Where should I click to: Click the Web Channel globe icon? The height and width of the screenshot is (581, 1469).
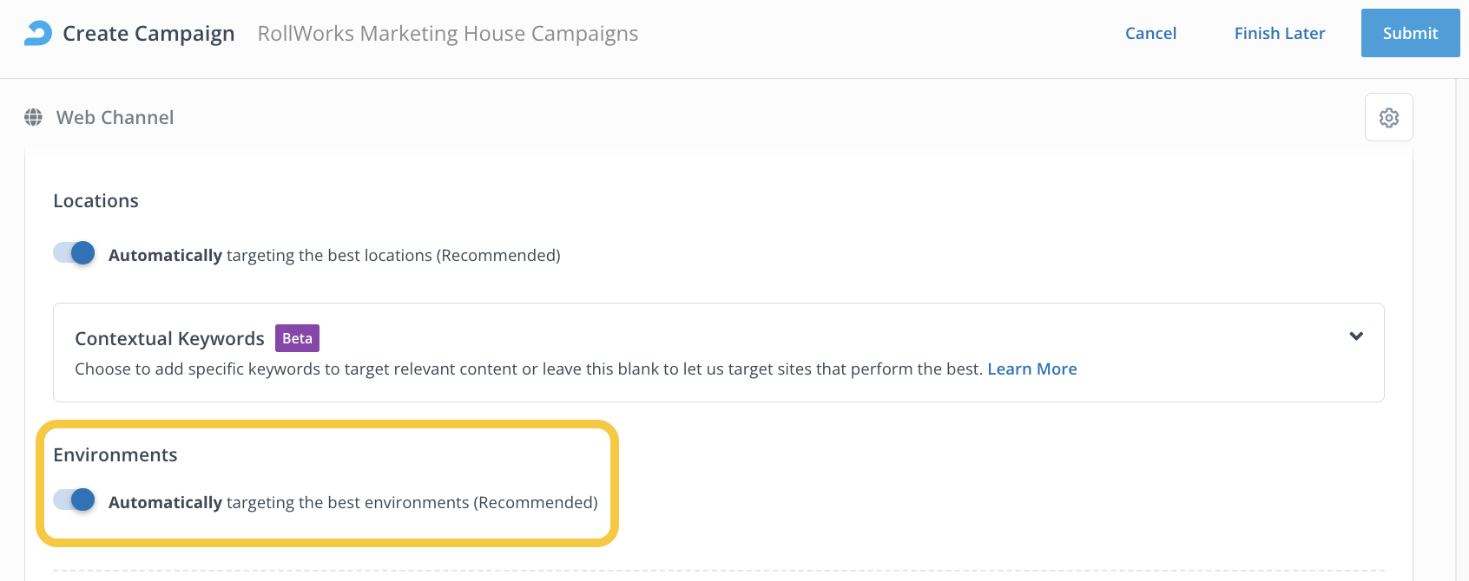coord(34,117)
